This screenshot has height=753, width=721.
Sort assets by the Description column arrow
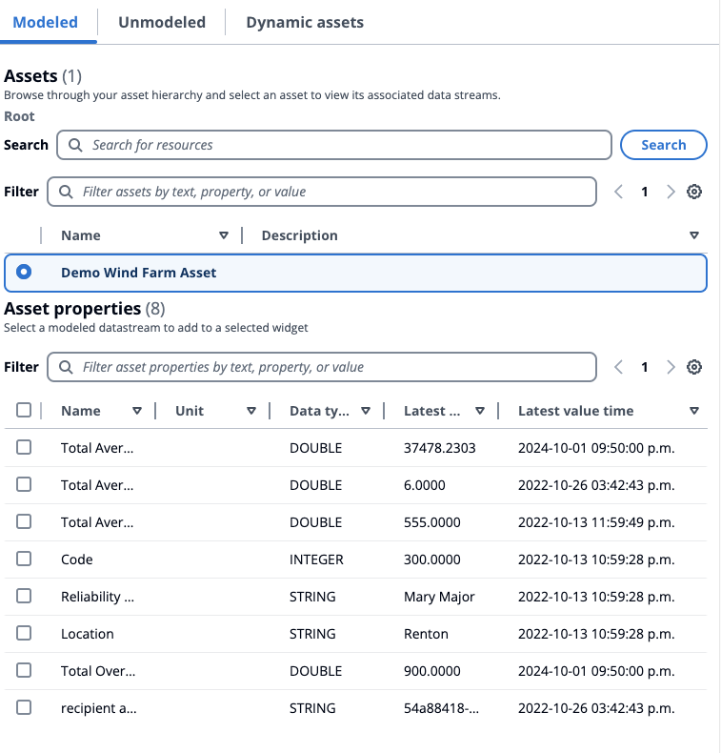click(x=694, y=235)
